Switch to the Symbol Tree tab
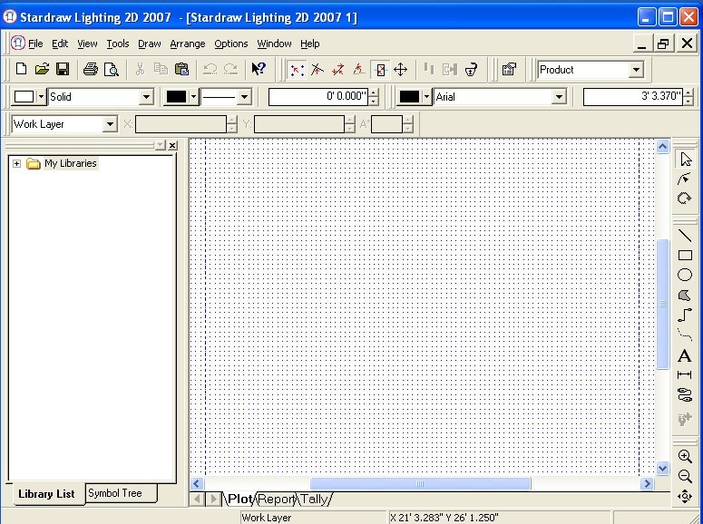 115,493
